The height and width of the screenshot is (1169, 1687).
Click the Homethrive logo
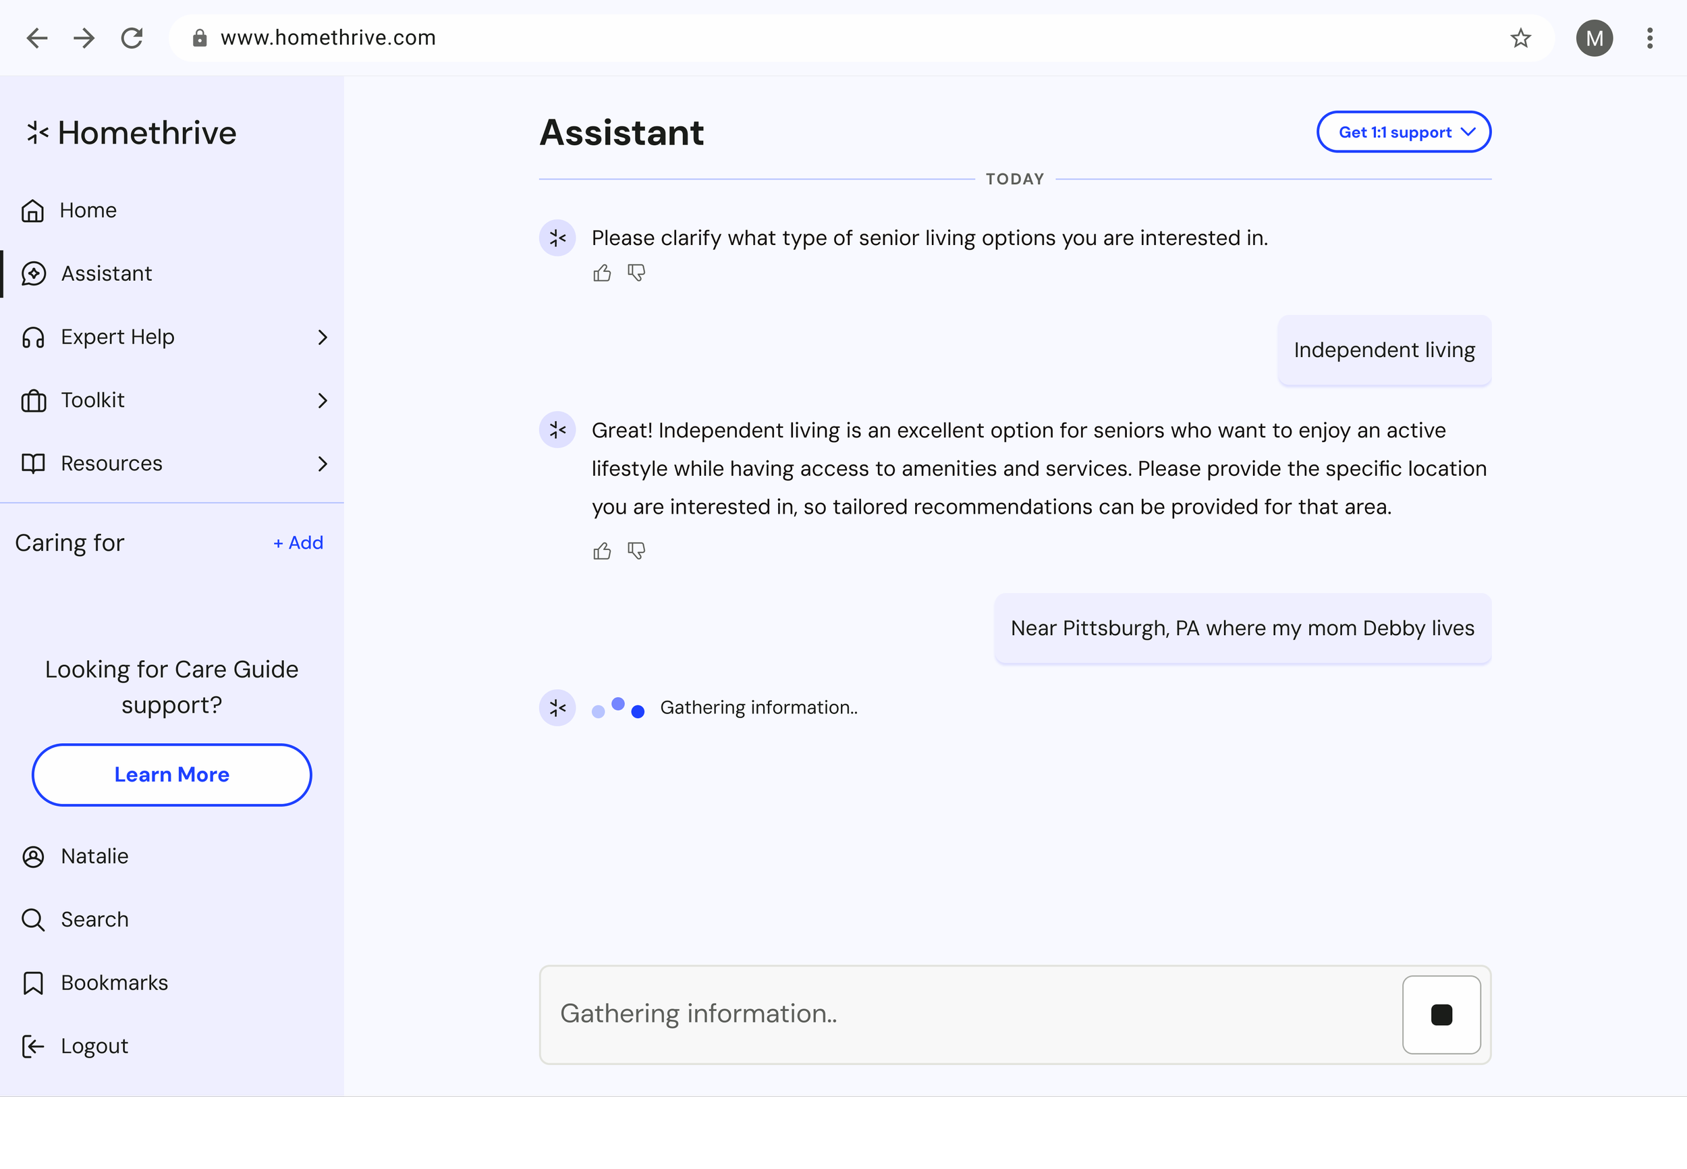(x=132, y=132)
